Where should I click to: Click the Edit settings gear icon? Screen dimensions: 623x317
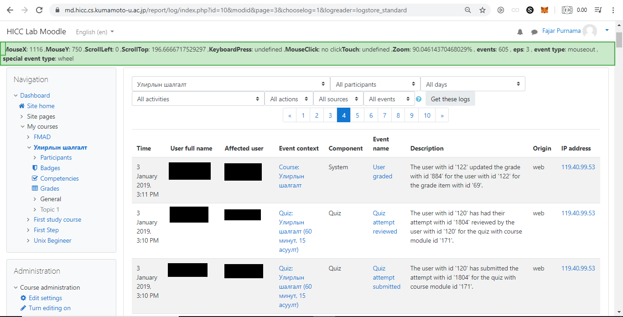coord(23,298)
